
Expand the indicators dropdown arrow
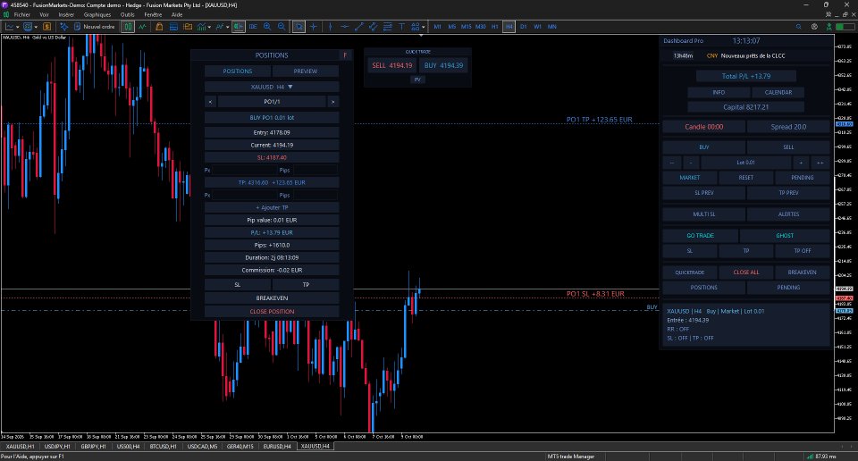[209, 27]
